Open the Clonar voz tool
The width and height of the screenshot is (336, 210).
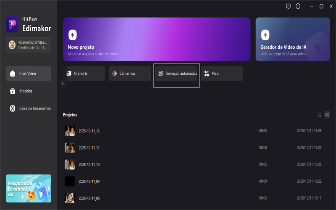pyautogui.click(x=130, y=73)
